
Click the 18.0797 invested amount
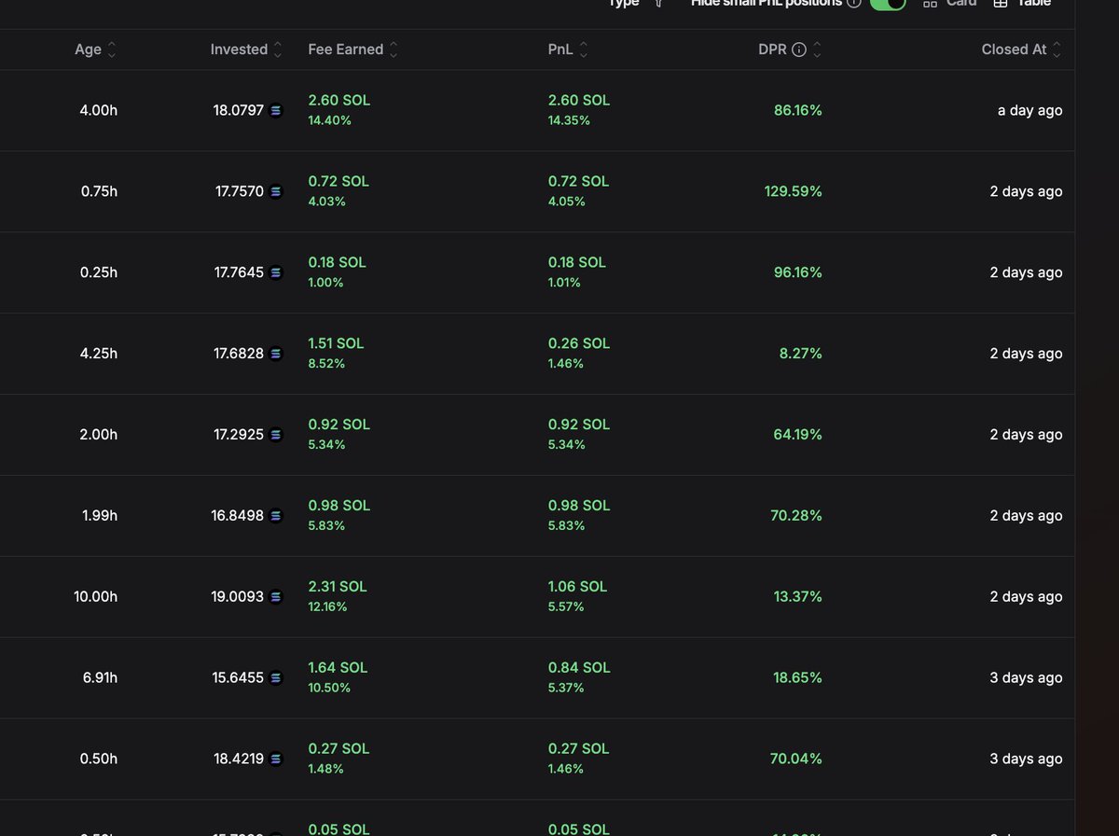click(239, 111)
